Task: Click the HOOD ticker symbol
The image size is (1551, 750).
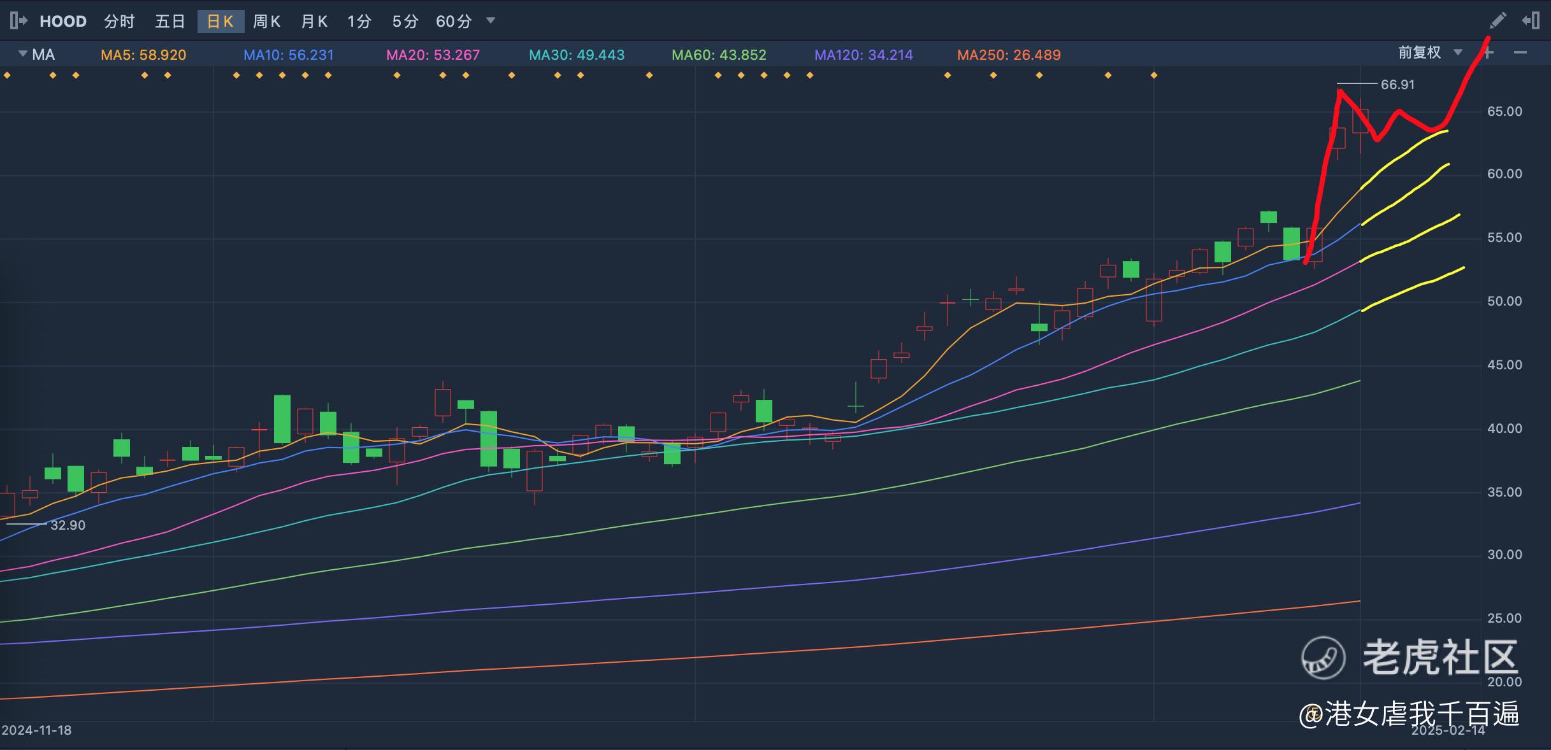Action: (x=63, y=22)
